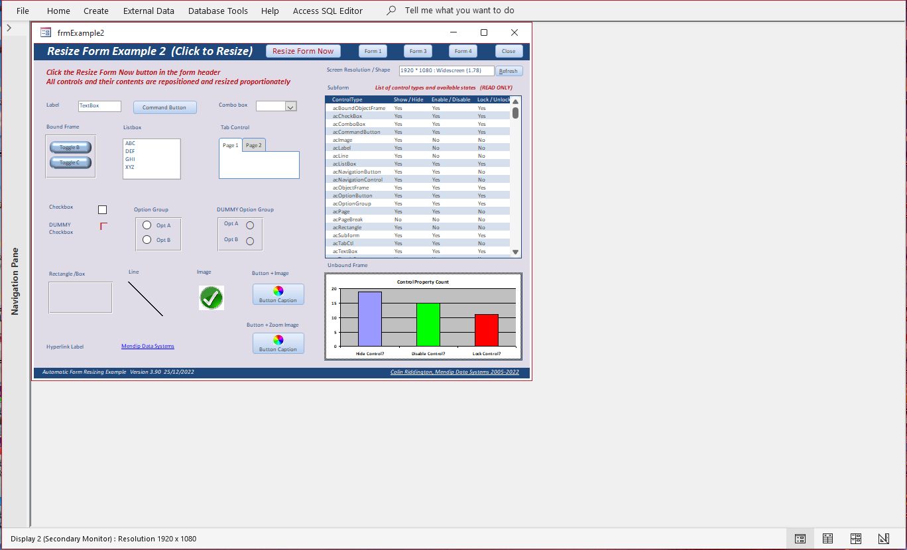907x550 pixels.
Task: Click the subform scrollbar down arrow
Action: pos(516,252)
